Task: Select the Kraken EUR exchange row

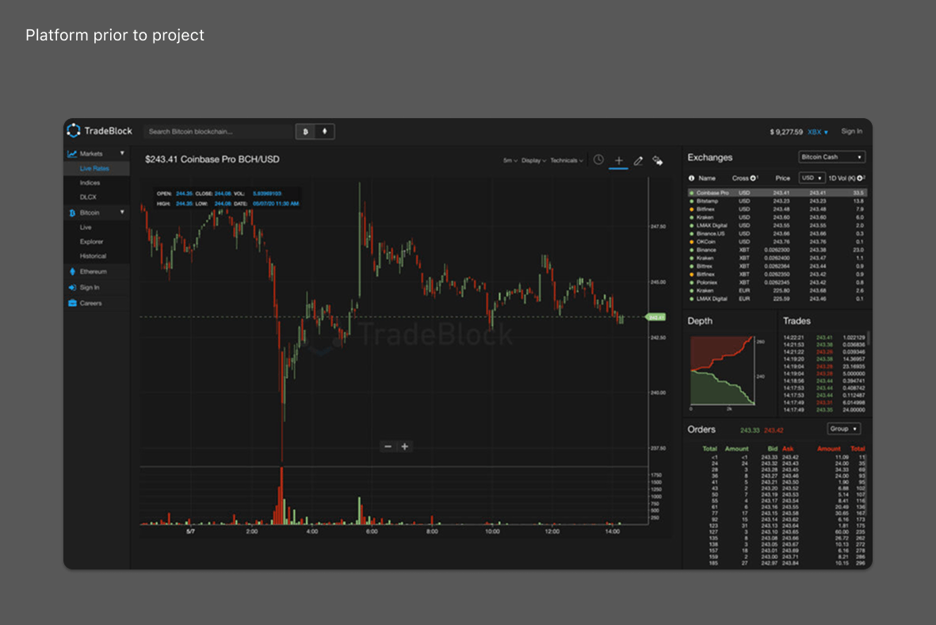Action: point(777,290)
